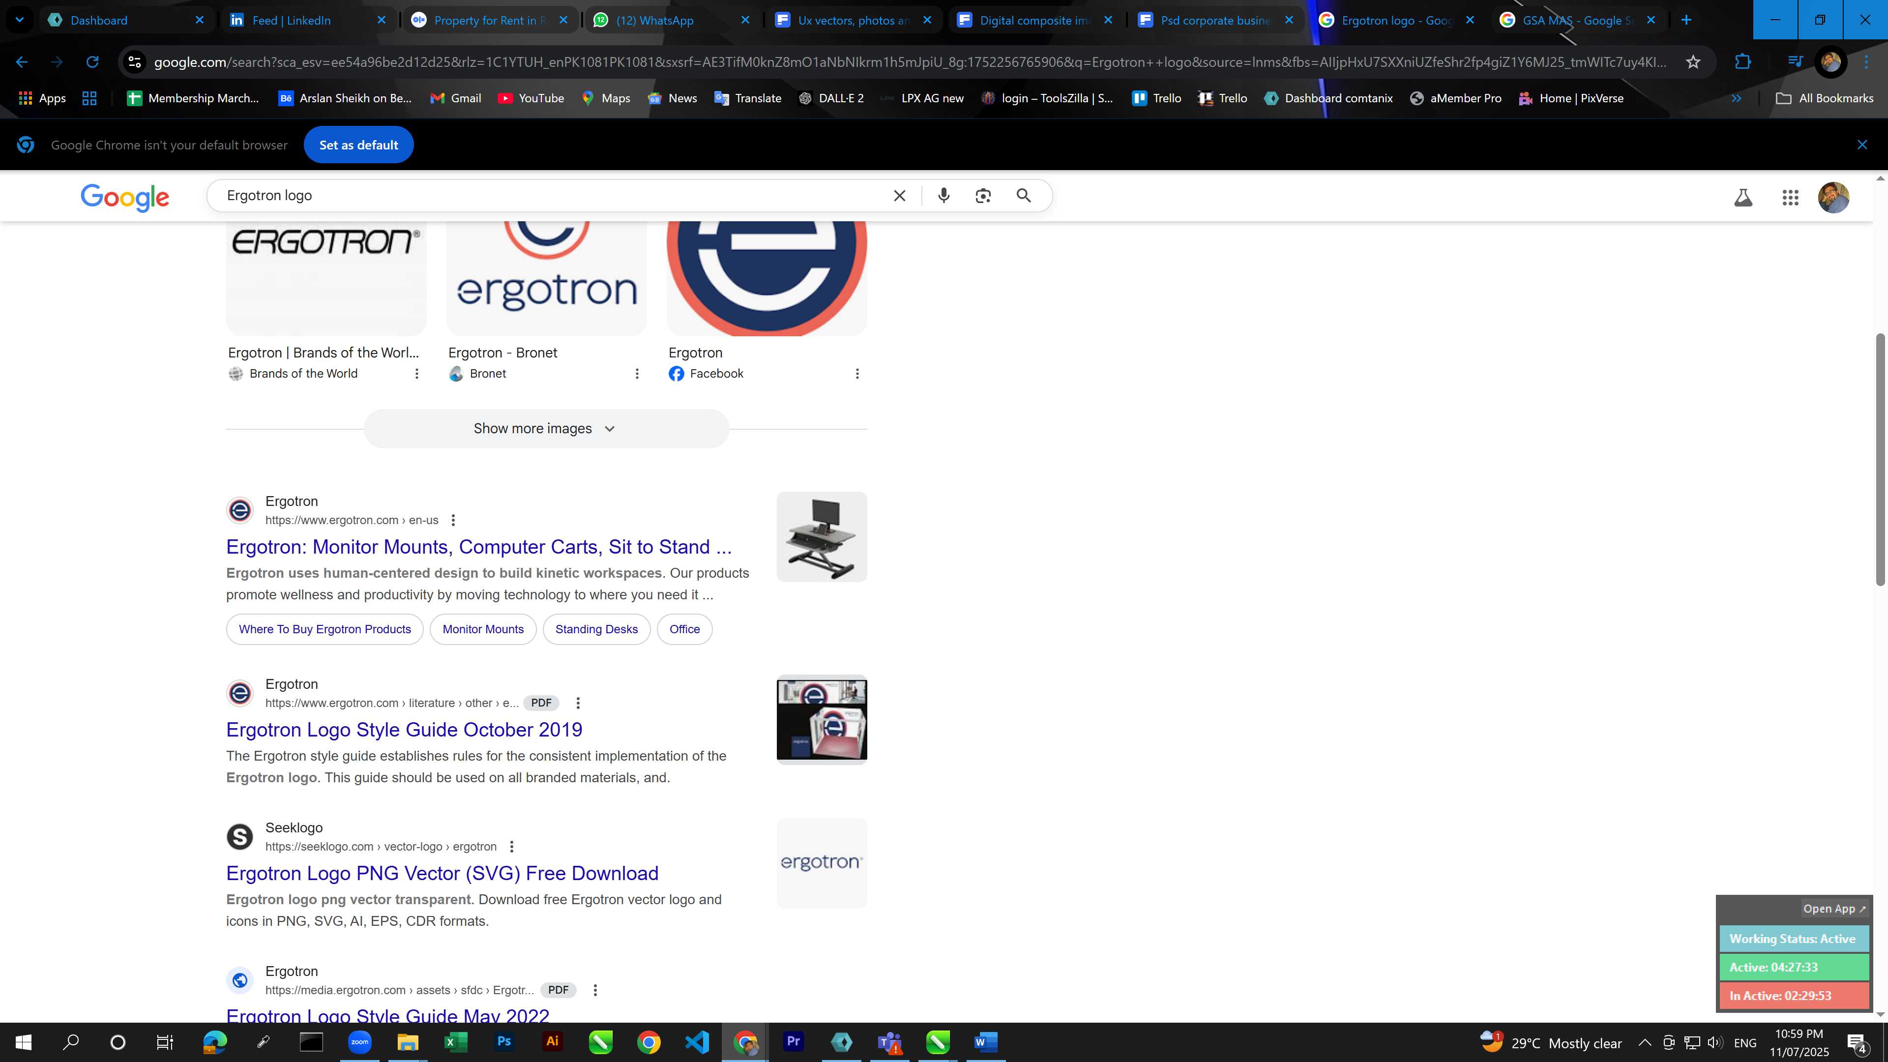This screenshot has width=1888, height=1062.
Task: Search by image with the Google Lens icon
Action: pos(983,196)
